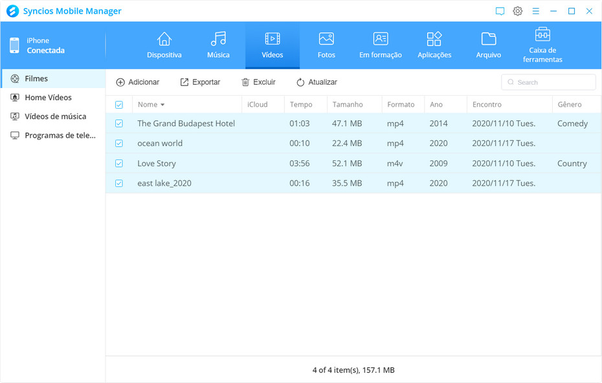Toggle the select-all checkbox in header
Screen dimensions: 602x383
click(x=119, y=105)
